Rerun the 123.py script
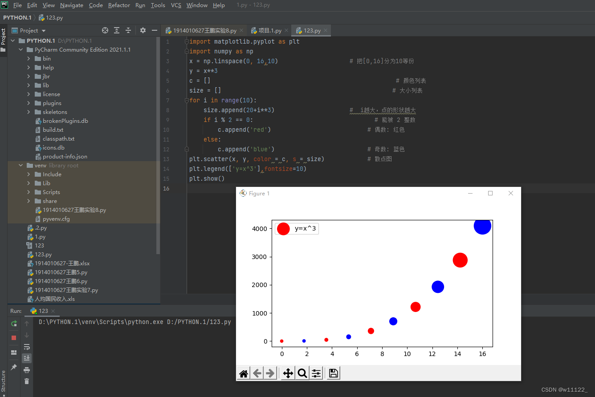The height and width of the screenshot is (397, 595). pyautogui.click(x=13, y=324)
